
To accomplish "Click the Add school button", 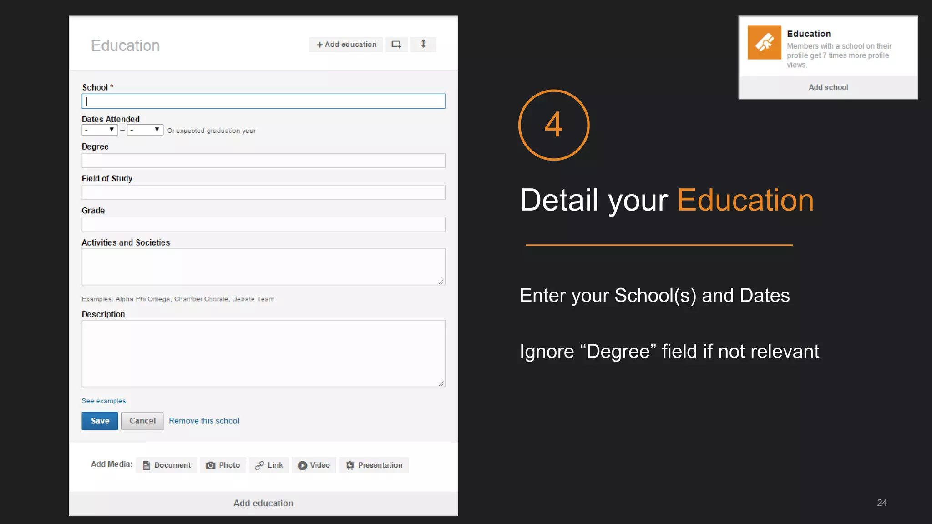I will coord(828,87).
